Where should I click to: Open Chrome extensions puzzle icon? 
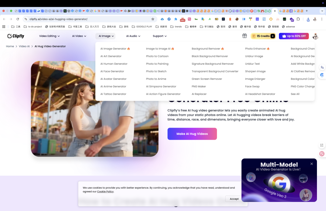point(298,19)
